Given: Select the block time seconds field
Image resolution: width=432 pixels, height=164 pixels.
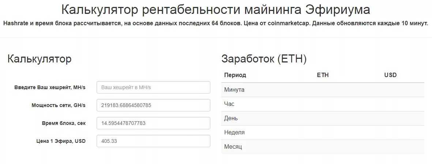Looking at the screenshot, I should pos(153,123).
